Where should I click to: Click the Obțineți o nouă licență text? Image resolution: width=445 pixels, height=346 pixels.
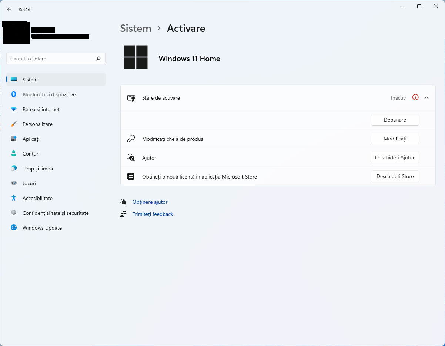click(200, 177)
